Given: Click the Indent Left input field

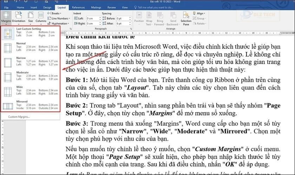Looking at the screenshot, I should (92, 19).
